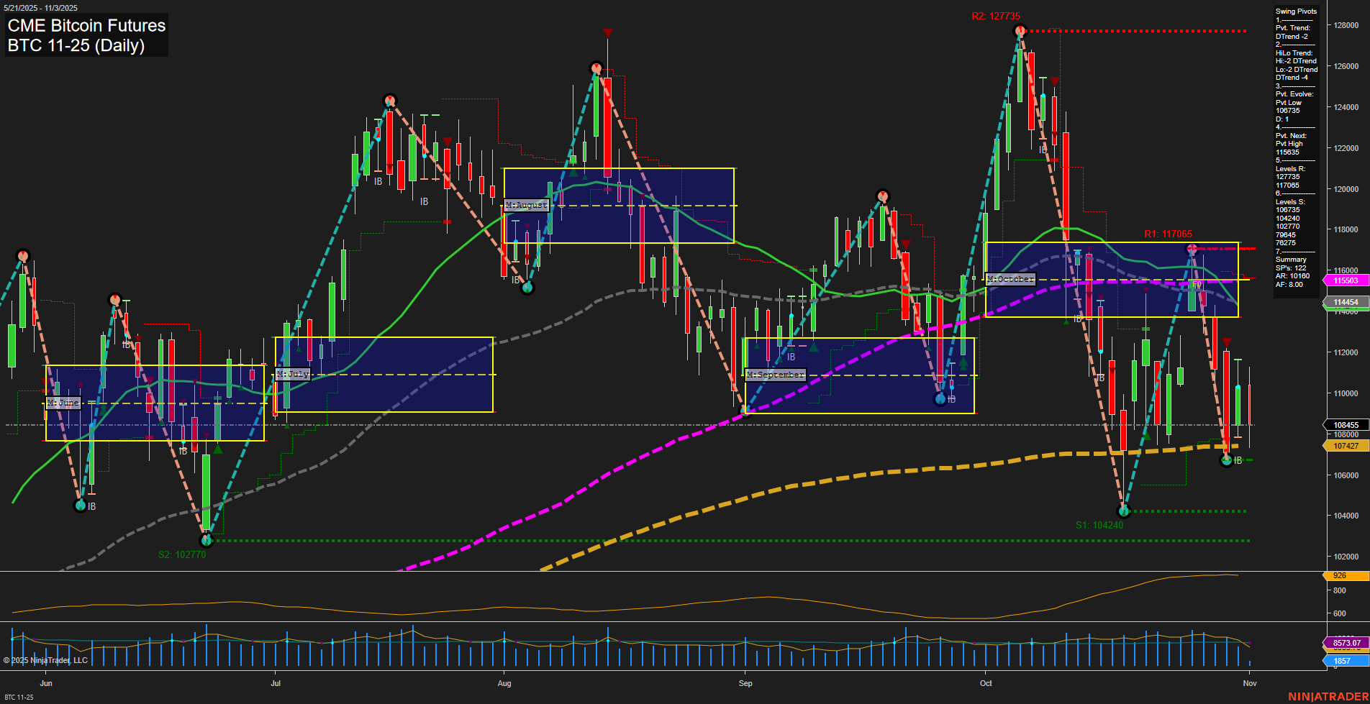The image size is (1370, 704).
Task: Select the 108455 current price marker
Action: tap(1346, 425)
